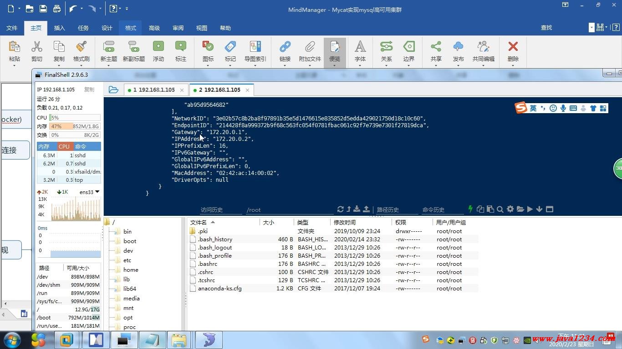
Task: Click the 复制 button next to IP address
Action: [89, 90]
